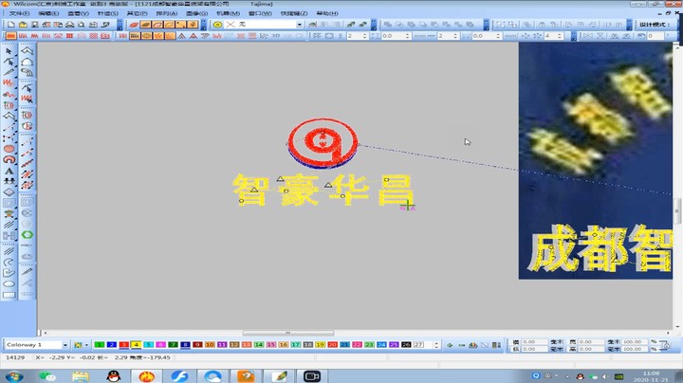Click the first triangle underlay icon
This screenshot has width=683, height=383.
pos(181,36)
